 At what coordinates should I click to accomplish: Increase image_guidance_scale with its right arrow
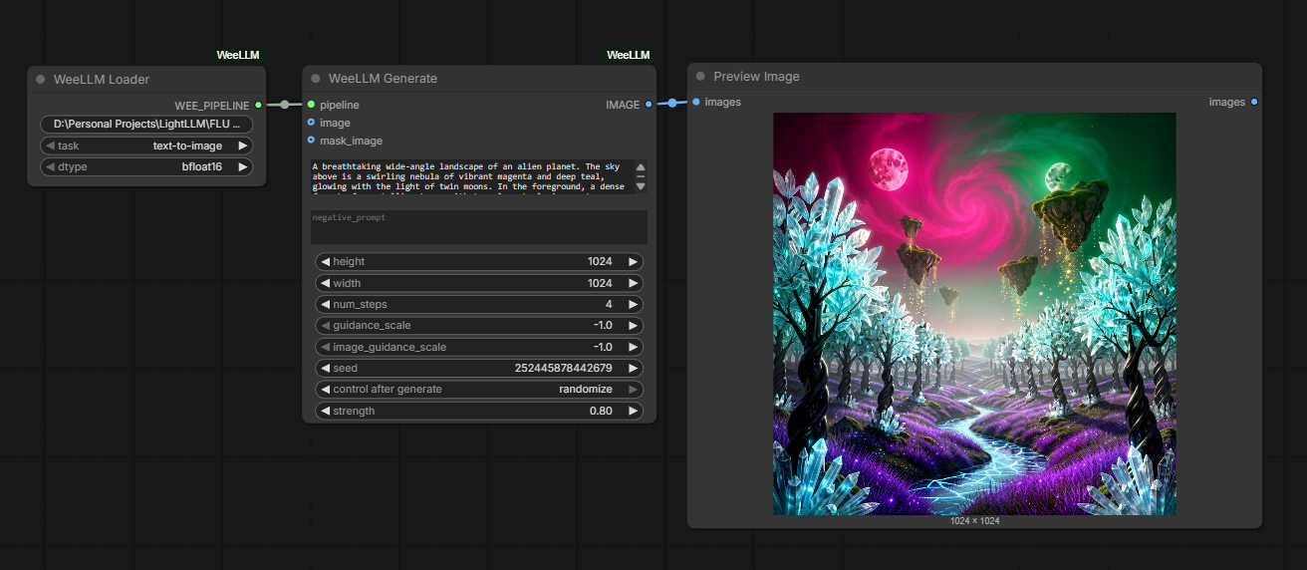633,347
